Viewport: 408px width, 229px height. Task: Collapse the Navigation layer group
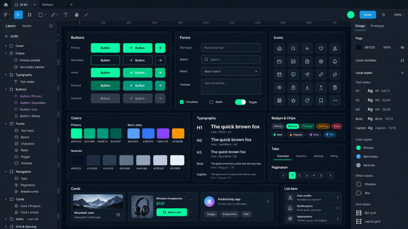pos(6,172)
